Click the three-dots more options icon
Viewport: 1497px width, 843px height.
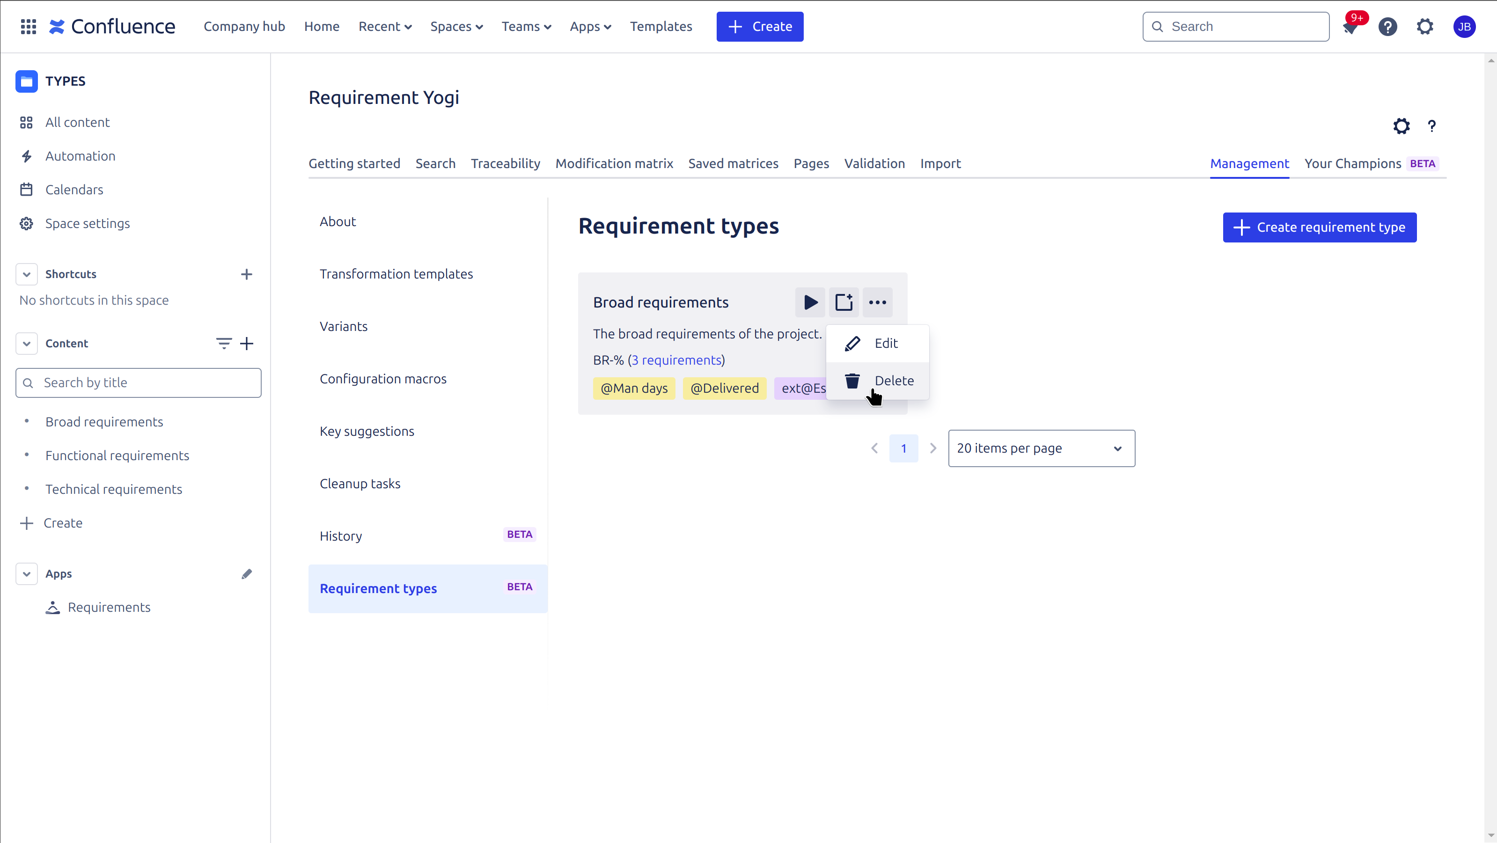click(878, 301)
